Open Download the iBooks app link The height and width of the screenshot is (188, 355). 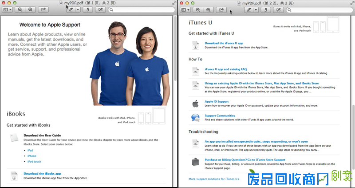click(42, 173)
